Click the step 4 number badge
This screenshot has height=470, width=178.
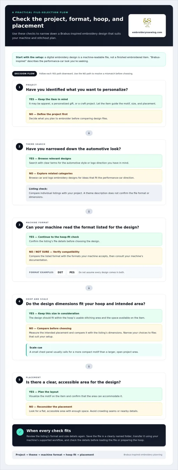[x=19, y=301]
